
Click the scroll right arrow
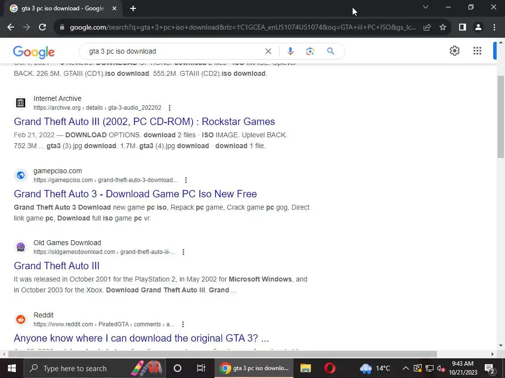tap(493, 354)
